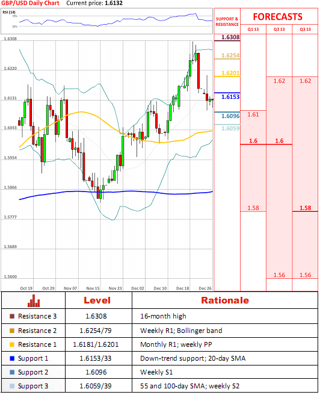The image size is (320, 395).
Task: Click the 1.6308 resistance level label
Action: (230, 37)
